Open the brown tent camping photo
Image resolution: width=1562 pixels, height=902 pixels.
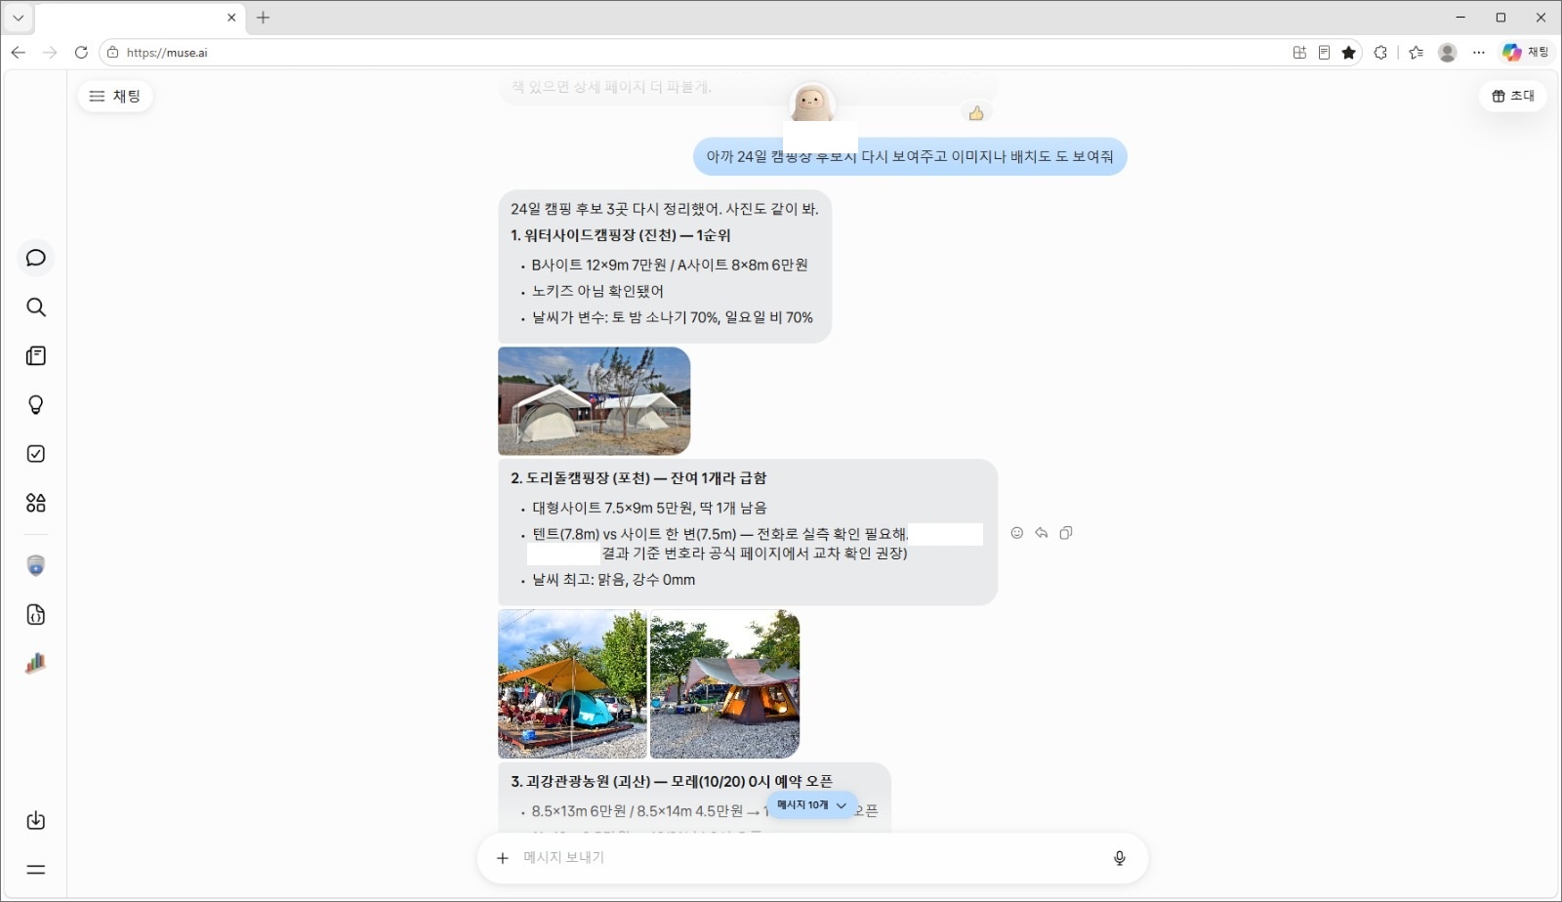(x=725, y=684)
